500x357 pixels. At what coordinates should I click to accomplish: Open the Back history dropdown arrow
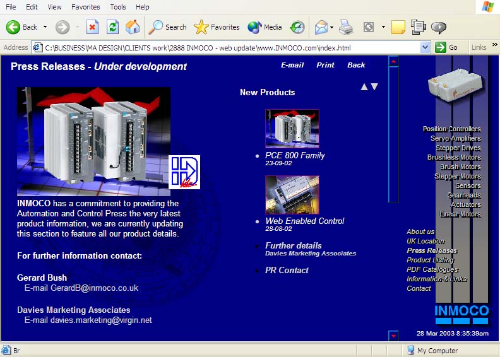[45, 27]
